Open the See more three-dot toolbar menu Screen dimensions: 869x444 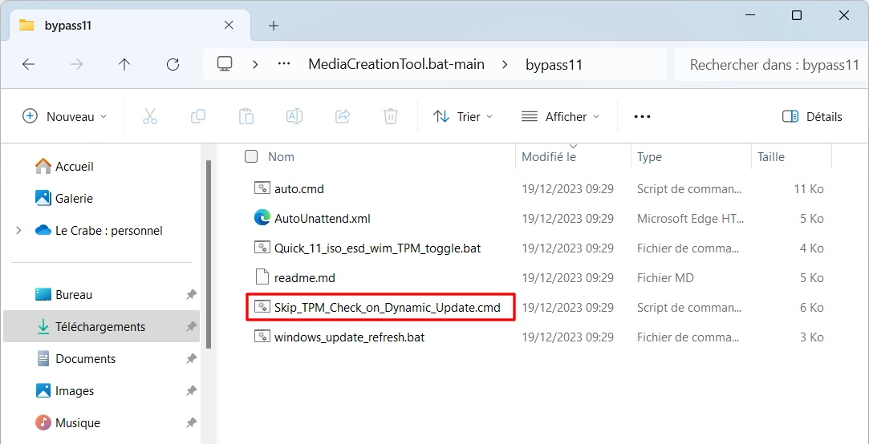pos(642,117)
